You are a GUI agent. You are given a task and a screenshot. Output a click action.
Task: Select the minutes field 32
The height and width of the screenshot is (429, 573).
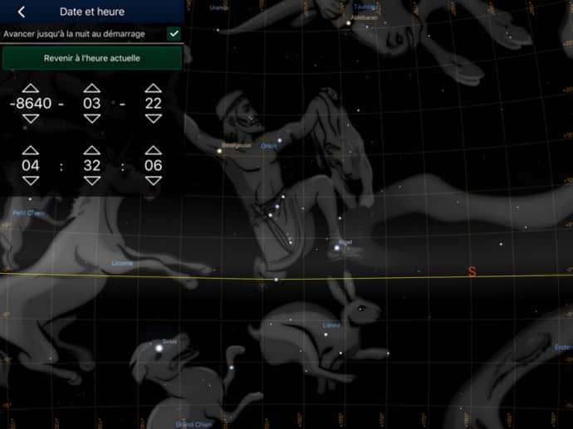click(x=91, y=165)
